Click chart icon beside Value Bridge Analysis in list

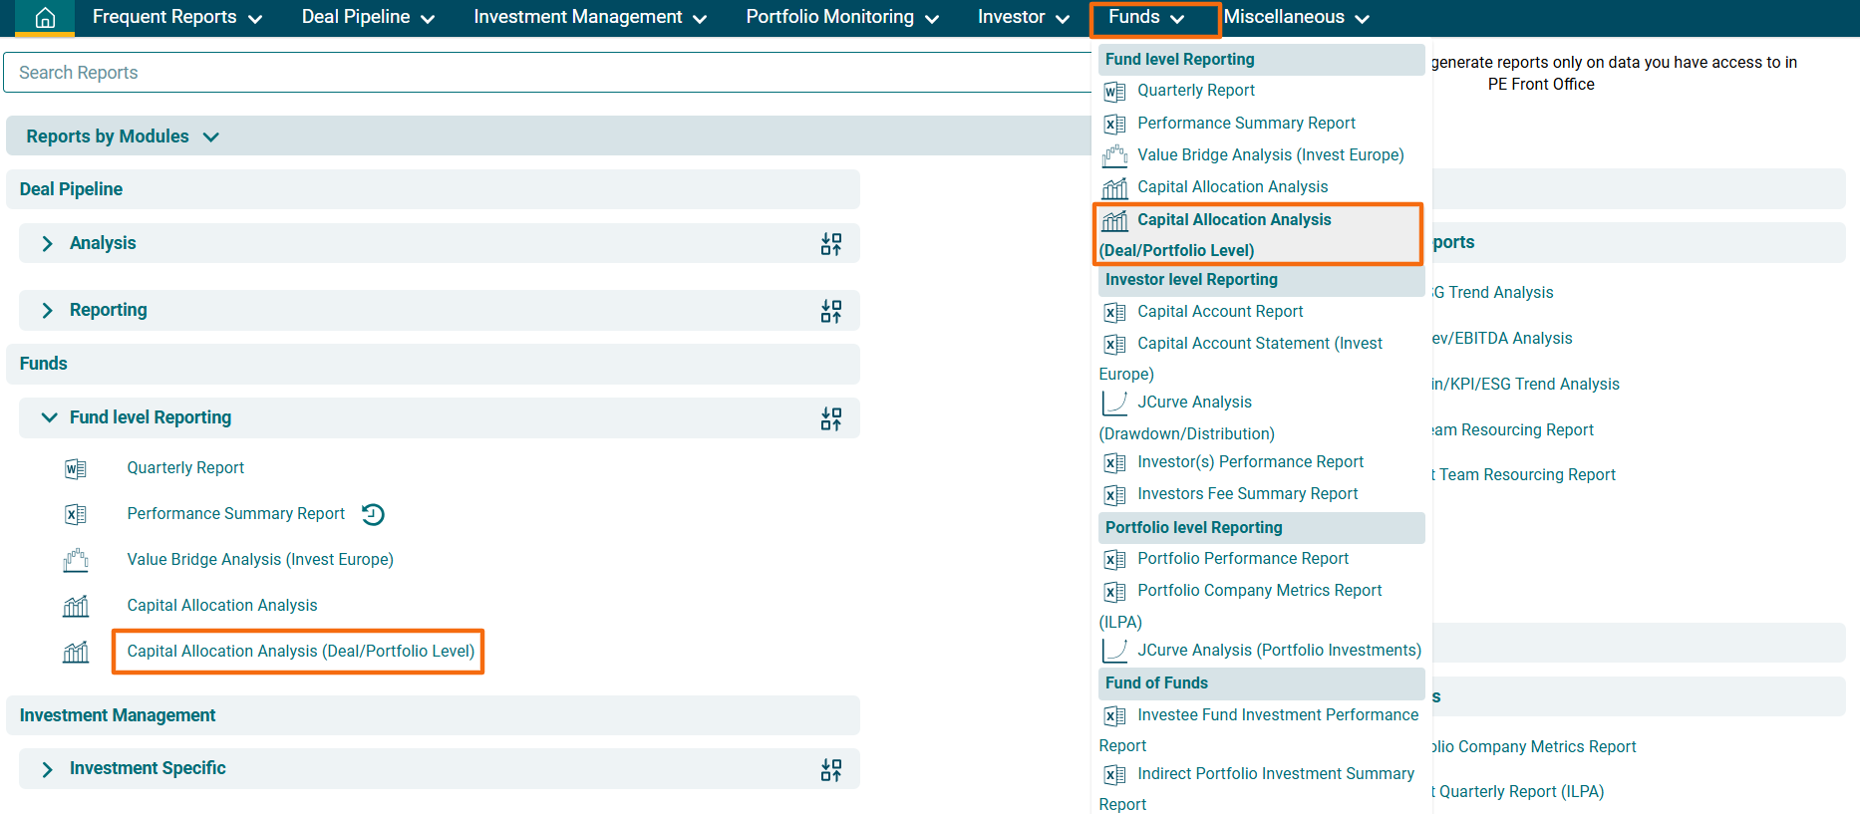pyautogui.click(x=76, y=560)
